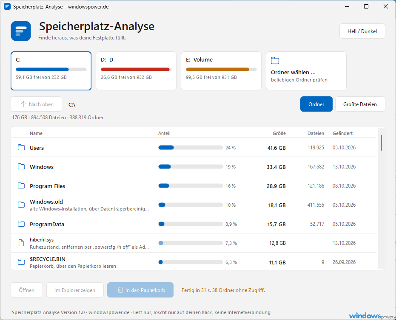Click the Users 24 % share bar

(x=191, y=147)
